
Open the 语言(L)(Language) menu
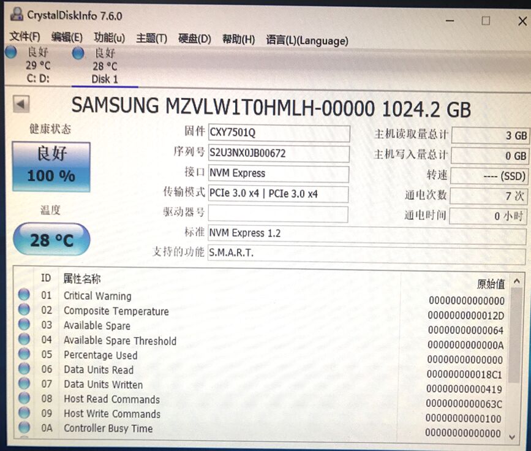click(307, 40)
